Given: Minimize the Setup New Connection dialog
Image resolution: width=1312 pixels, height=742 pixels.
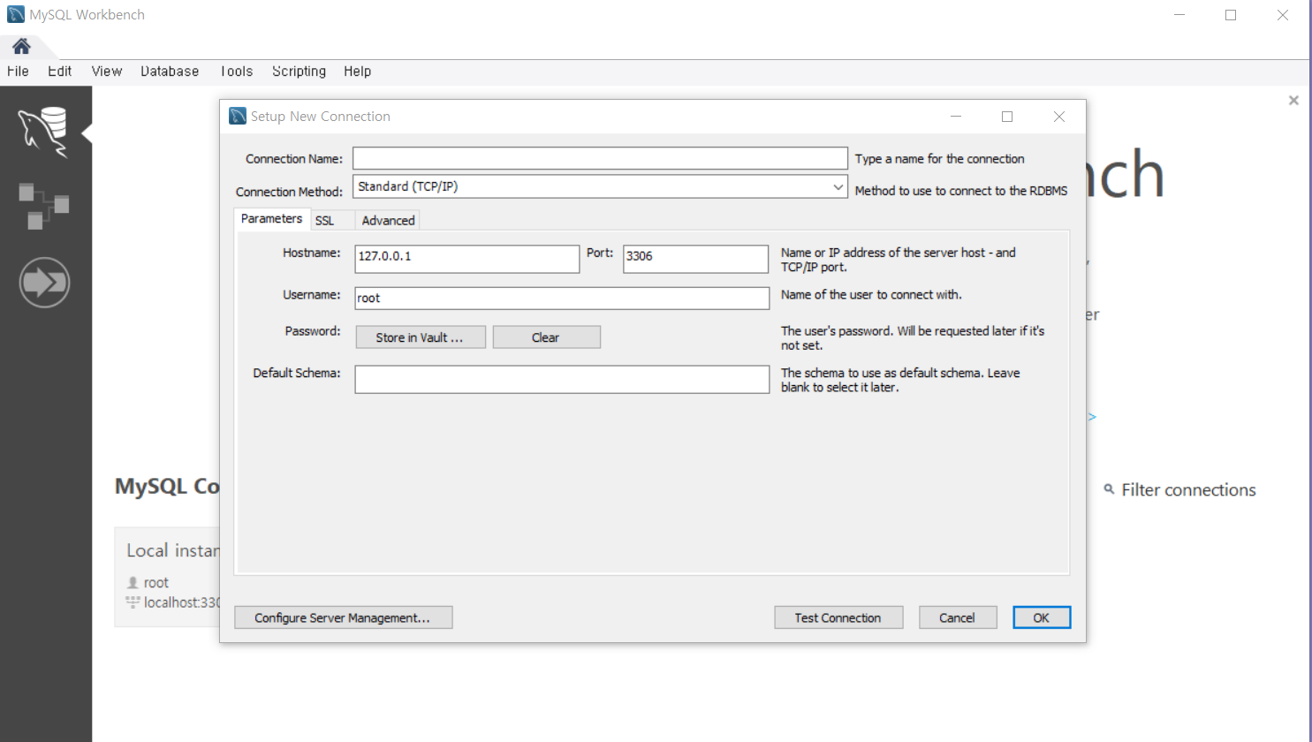Looking at the screenshot, I should (x=956, y=117).
